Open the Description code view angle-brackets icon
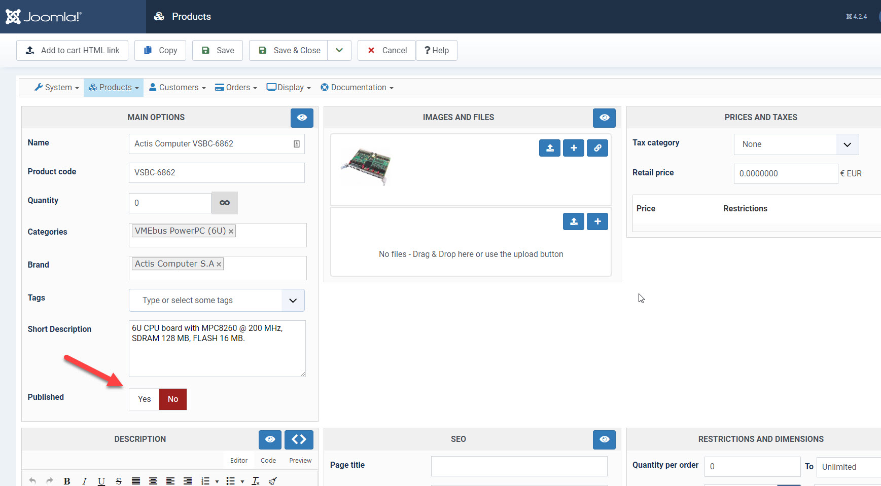This screenshot has height=486, width=881. point(298,439)
